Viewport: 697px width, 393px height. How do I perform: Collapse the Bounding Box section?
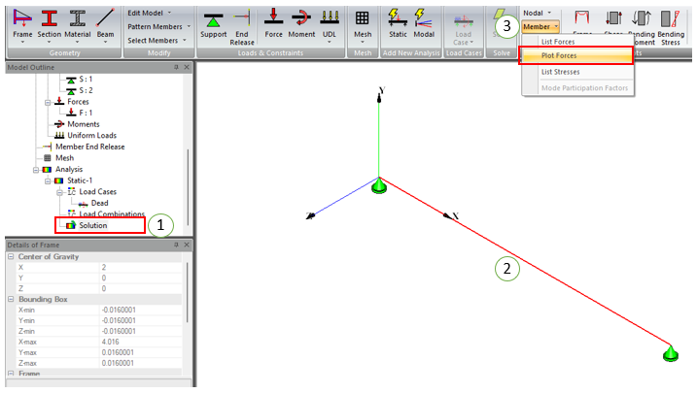(10, 299)
